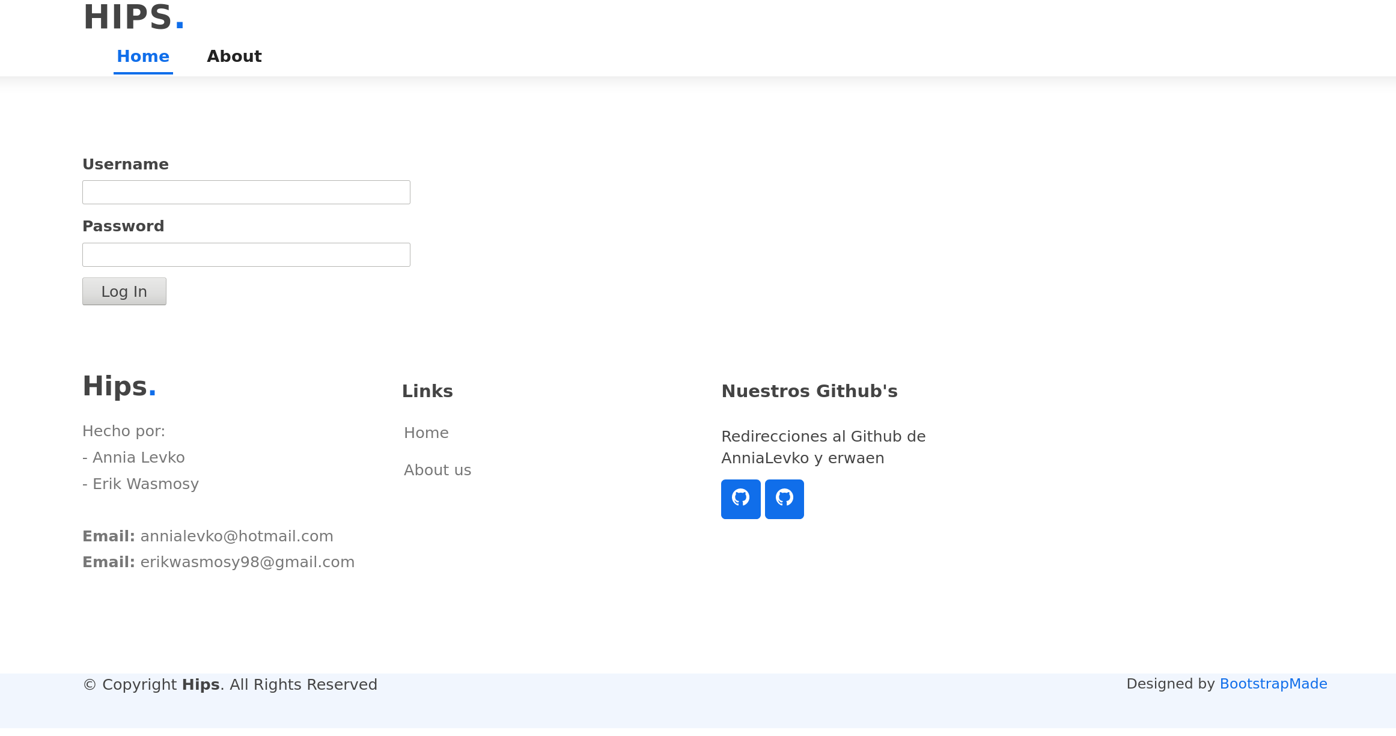Focus the Username input field

pyautogui.click(x=246, y=192)
